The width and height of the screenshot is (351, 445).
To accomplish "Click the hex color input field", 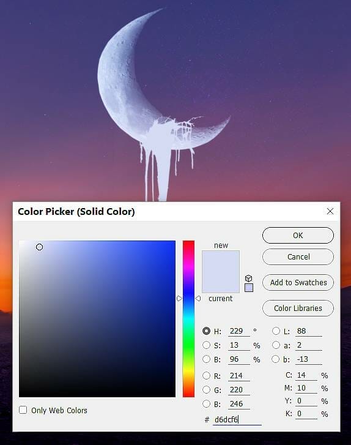I will [237, 419].
